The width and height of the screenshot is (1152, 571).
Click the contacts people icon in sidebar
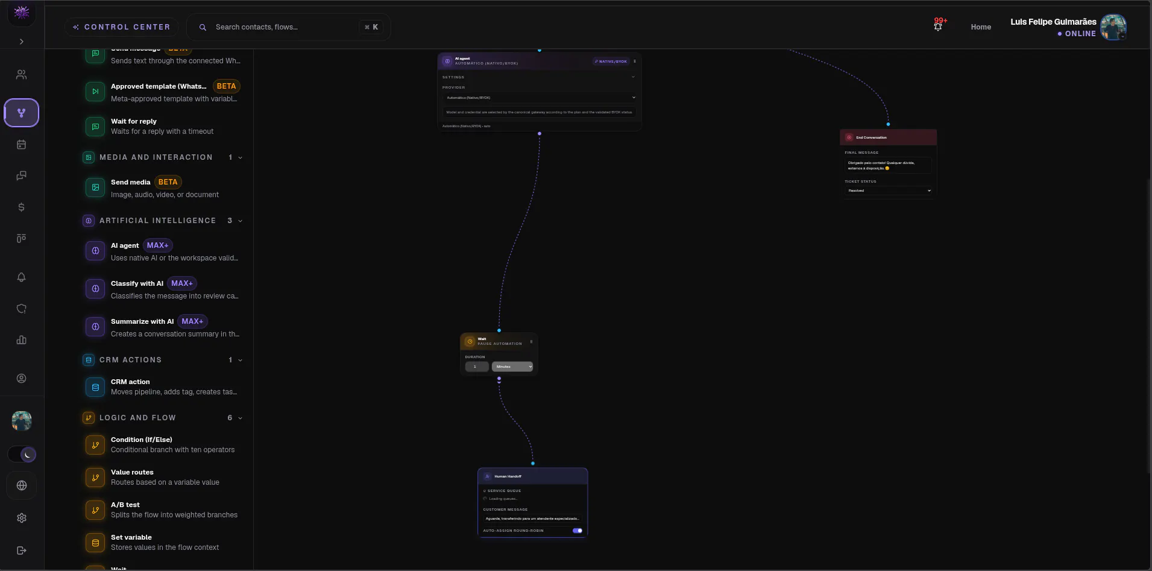pyautogui.click(x=22, y=75)
